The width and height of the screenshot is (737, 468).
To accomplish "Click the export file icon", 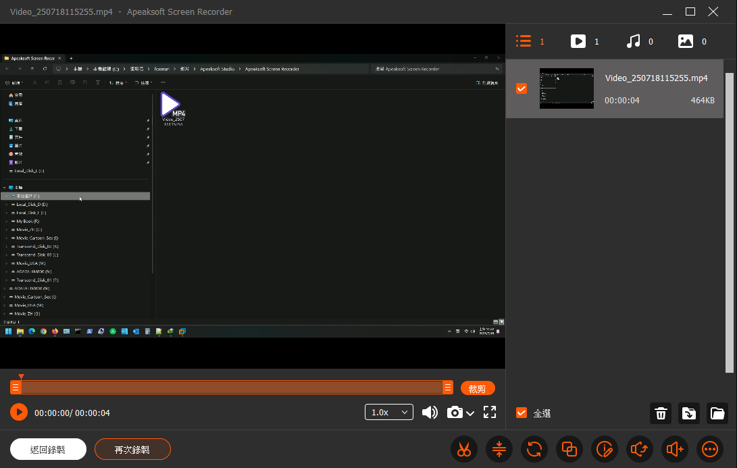I will (689, 413).
